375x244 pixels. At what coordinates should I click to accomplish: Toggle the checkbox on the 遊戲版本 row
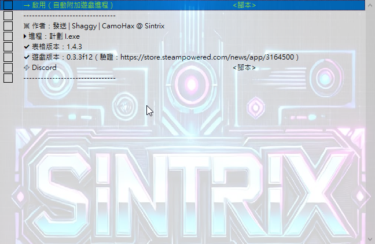tap(8, 57)
